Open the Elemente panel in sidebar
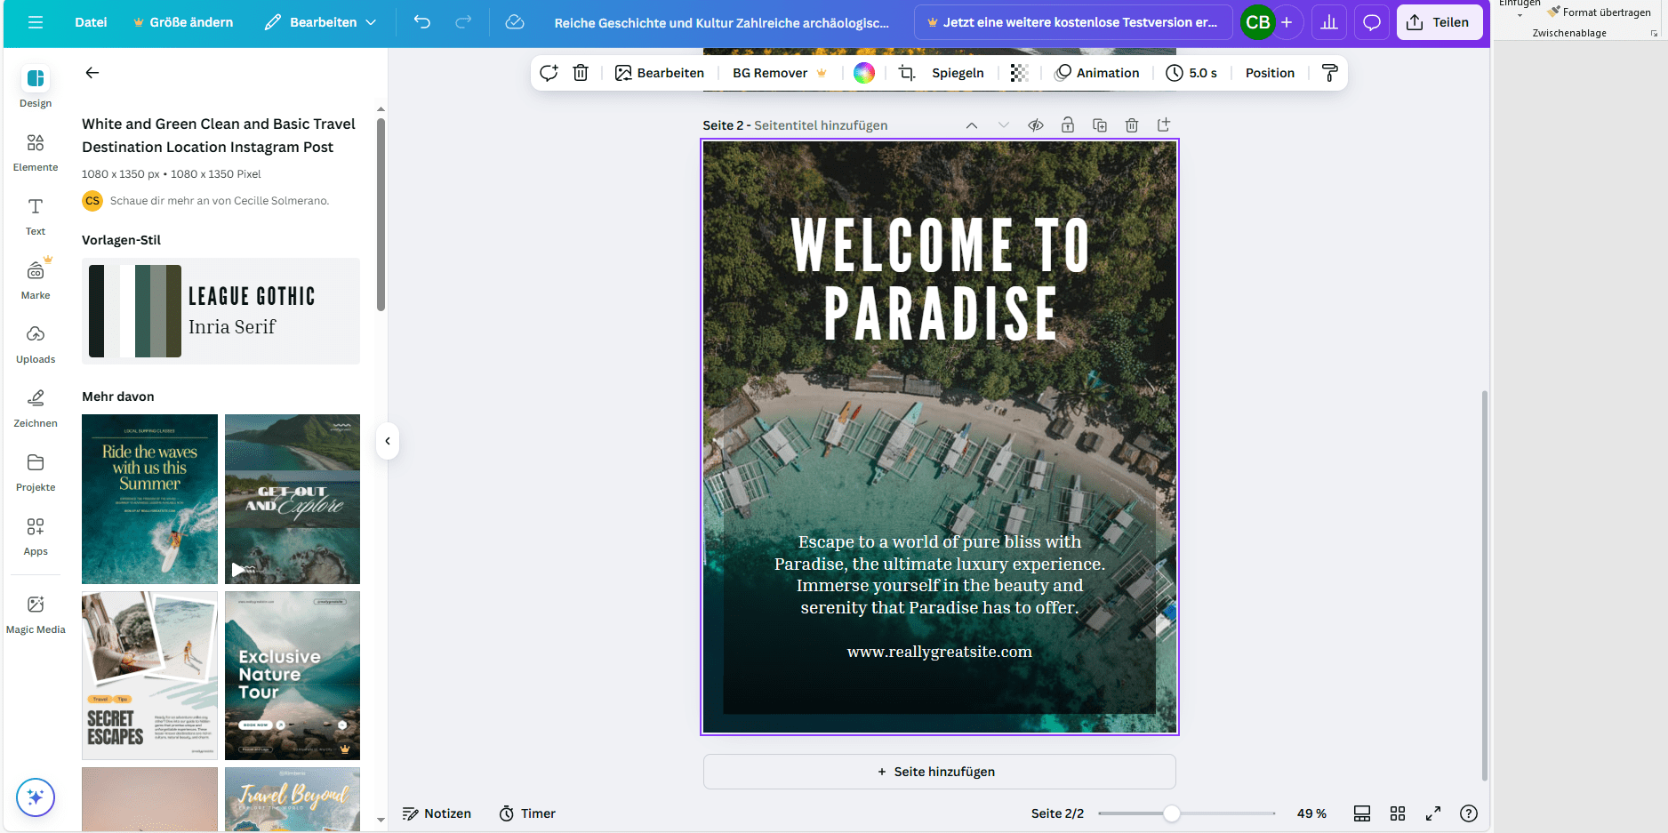 (x=36, y=152)
